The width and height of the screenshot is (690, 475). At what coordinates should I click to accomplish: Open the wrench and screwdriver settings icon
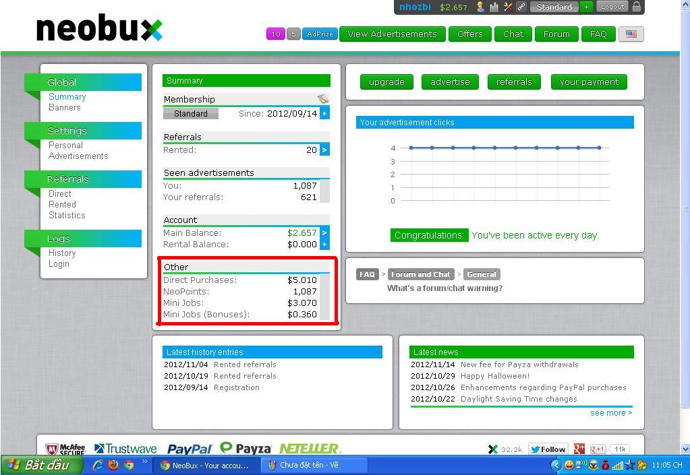(508, 7)
